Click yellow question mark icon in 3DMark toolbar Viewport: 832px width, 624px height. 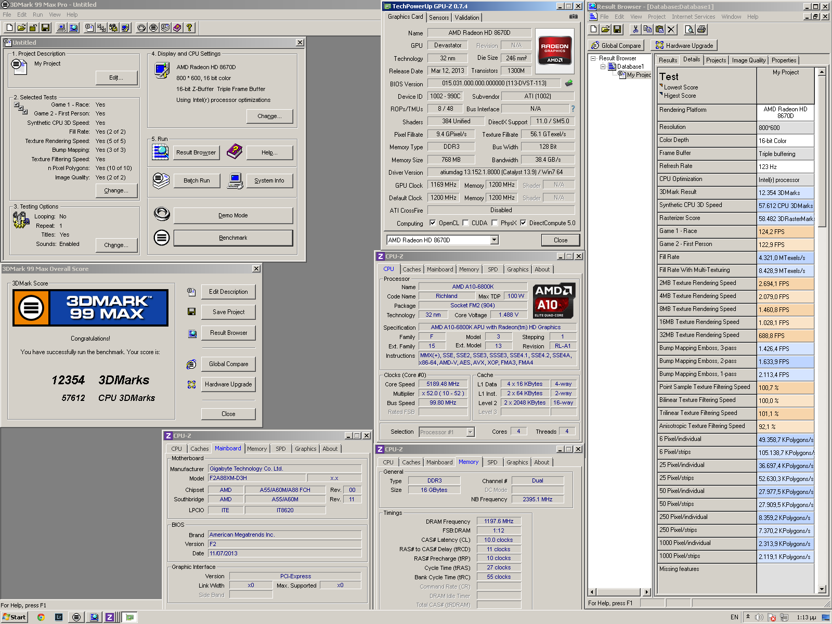(x=189, y=28)
